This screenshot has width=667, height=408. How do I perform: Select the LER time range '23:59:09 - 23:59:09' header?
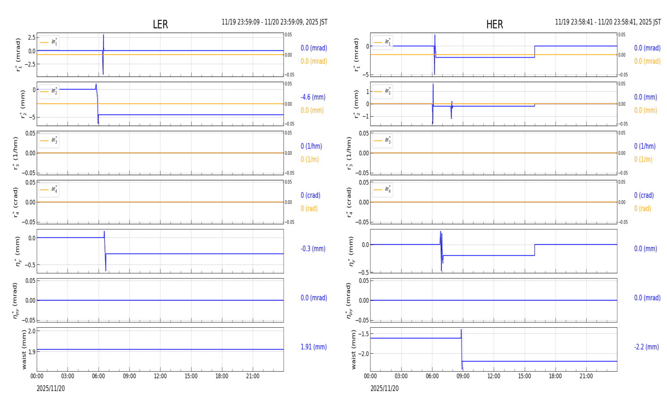tap(274, 22)
